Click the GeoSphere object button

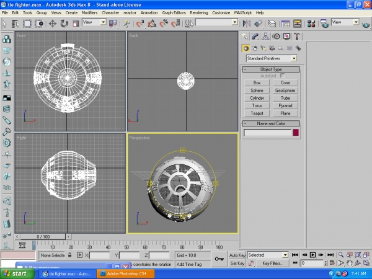[285, 91]
